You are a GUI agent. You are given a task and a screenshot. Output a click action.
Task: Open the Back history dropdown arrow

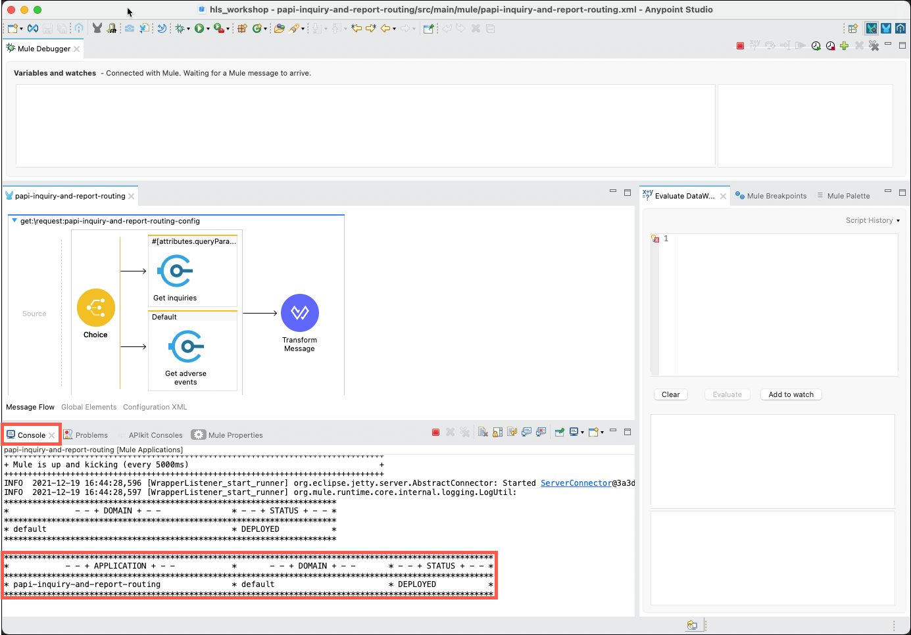point(394,29)
